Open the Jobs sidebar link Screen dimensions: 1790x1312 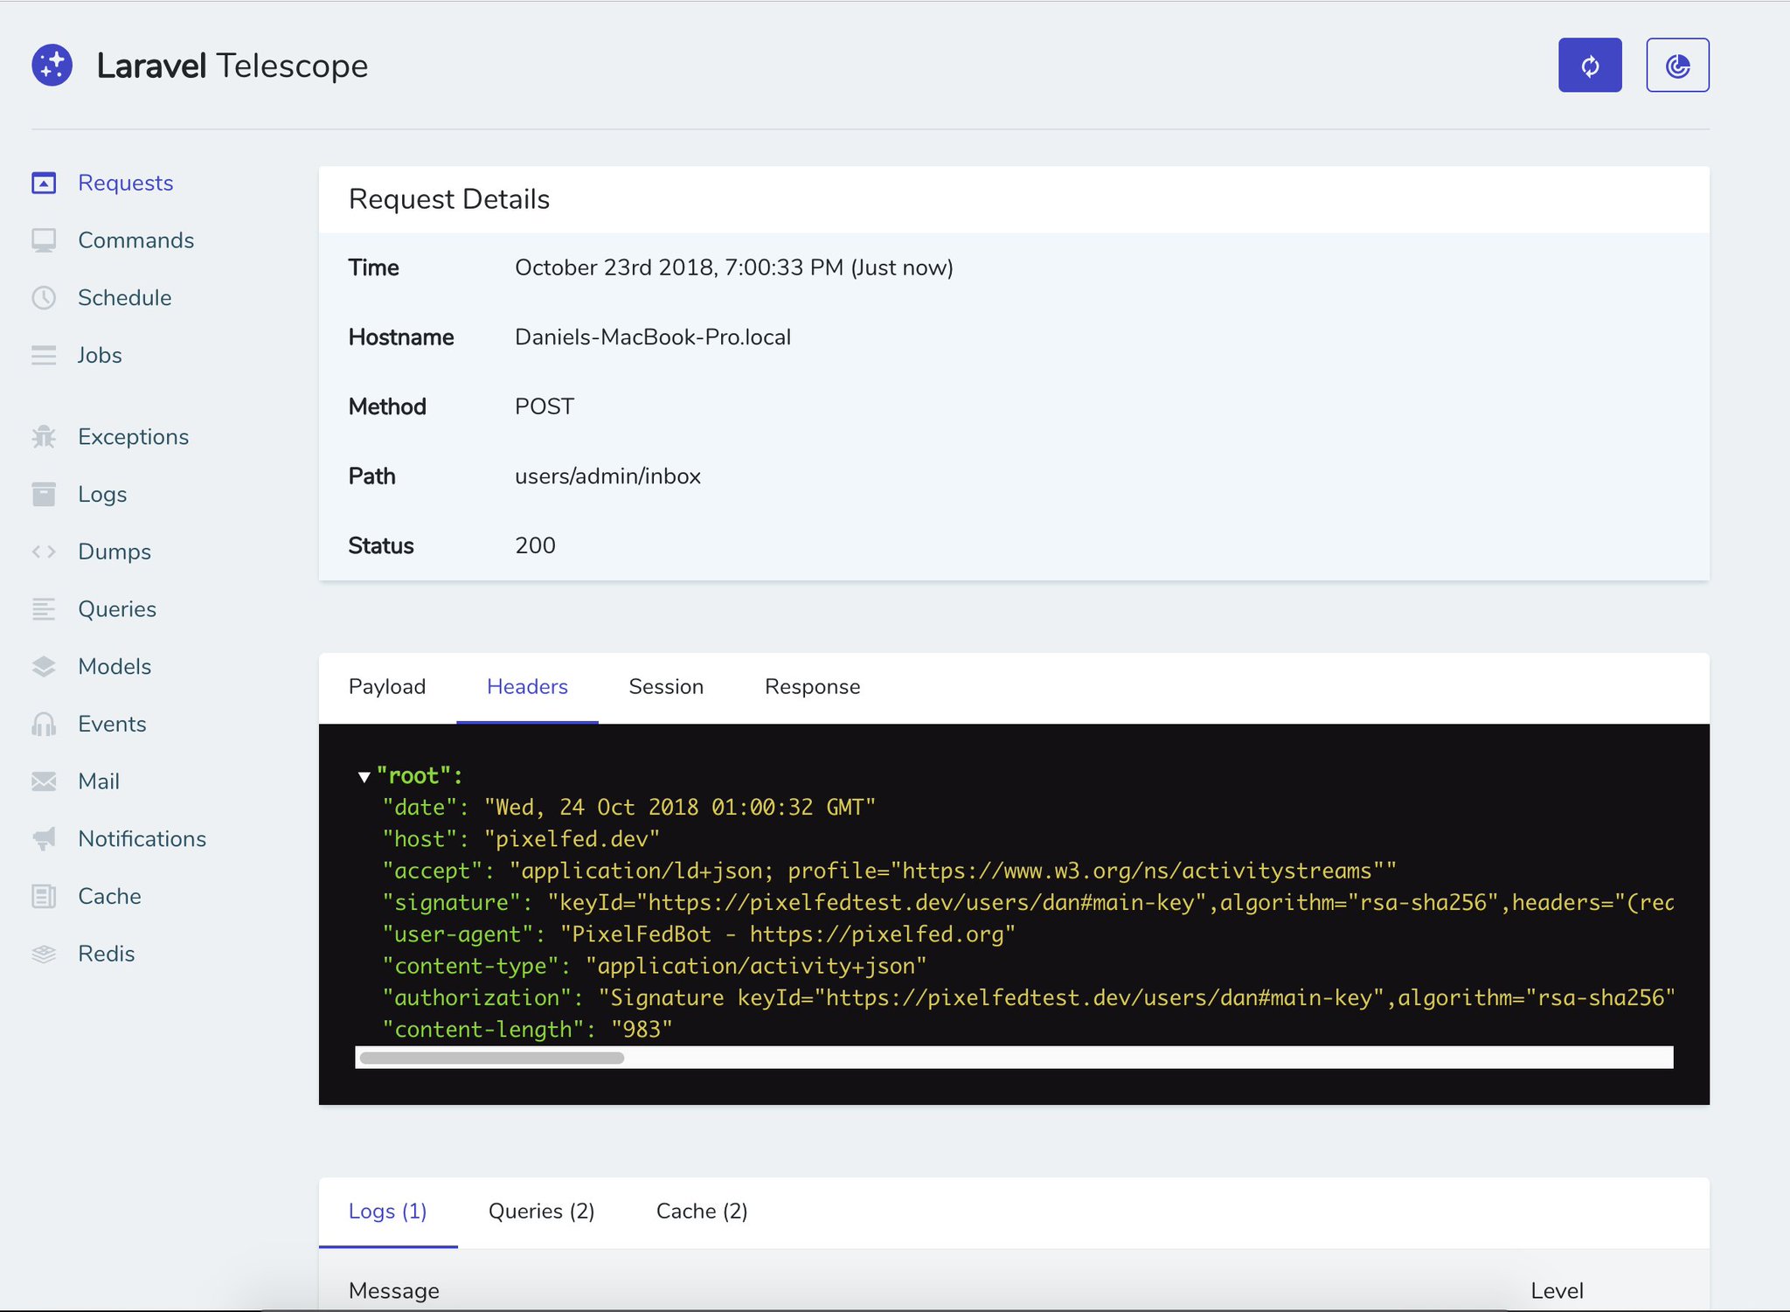(100, 356)
